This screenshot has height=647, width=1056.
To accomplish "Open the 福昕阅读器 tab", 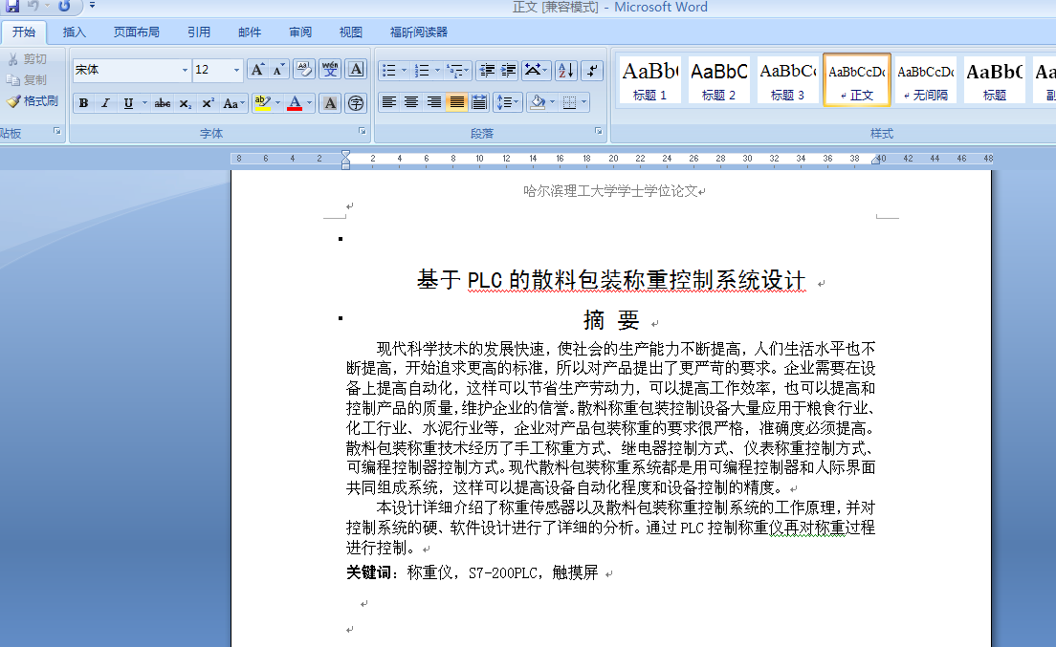I will (x=419, y=32).
